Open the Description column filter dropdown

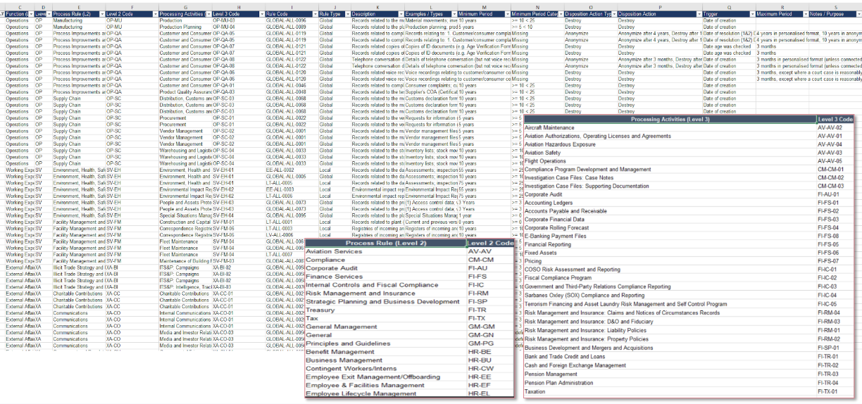(401, 14)
